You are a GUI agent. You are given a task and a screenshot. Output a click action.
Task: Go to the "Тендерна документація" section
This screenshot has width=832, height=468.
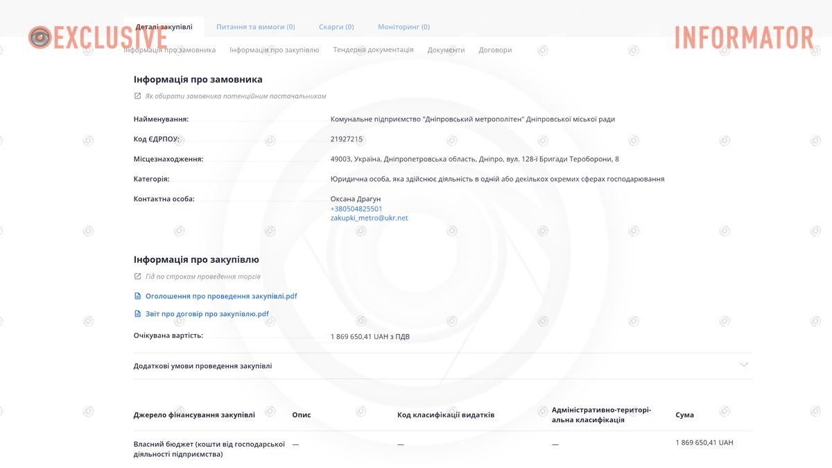pos(373,49)
